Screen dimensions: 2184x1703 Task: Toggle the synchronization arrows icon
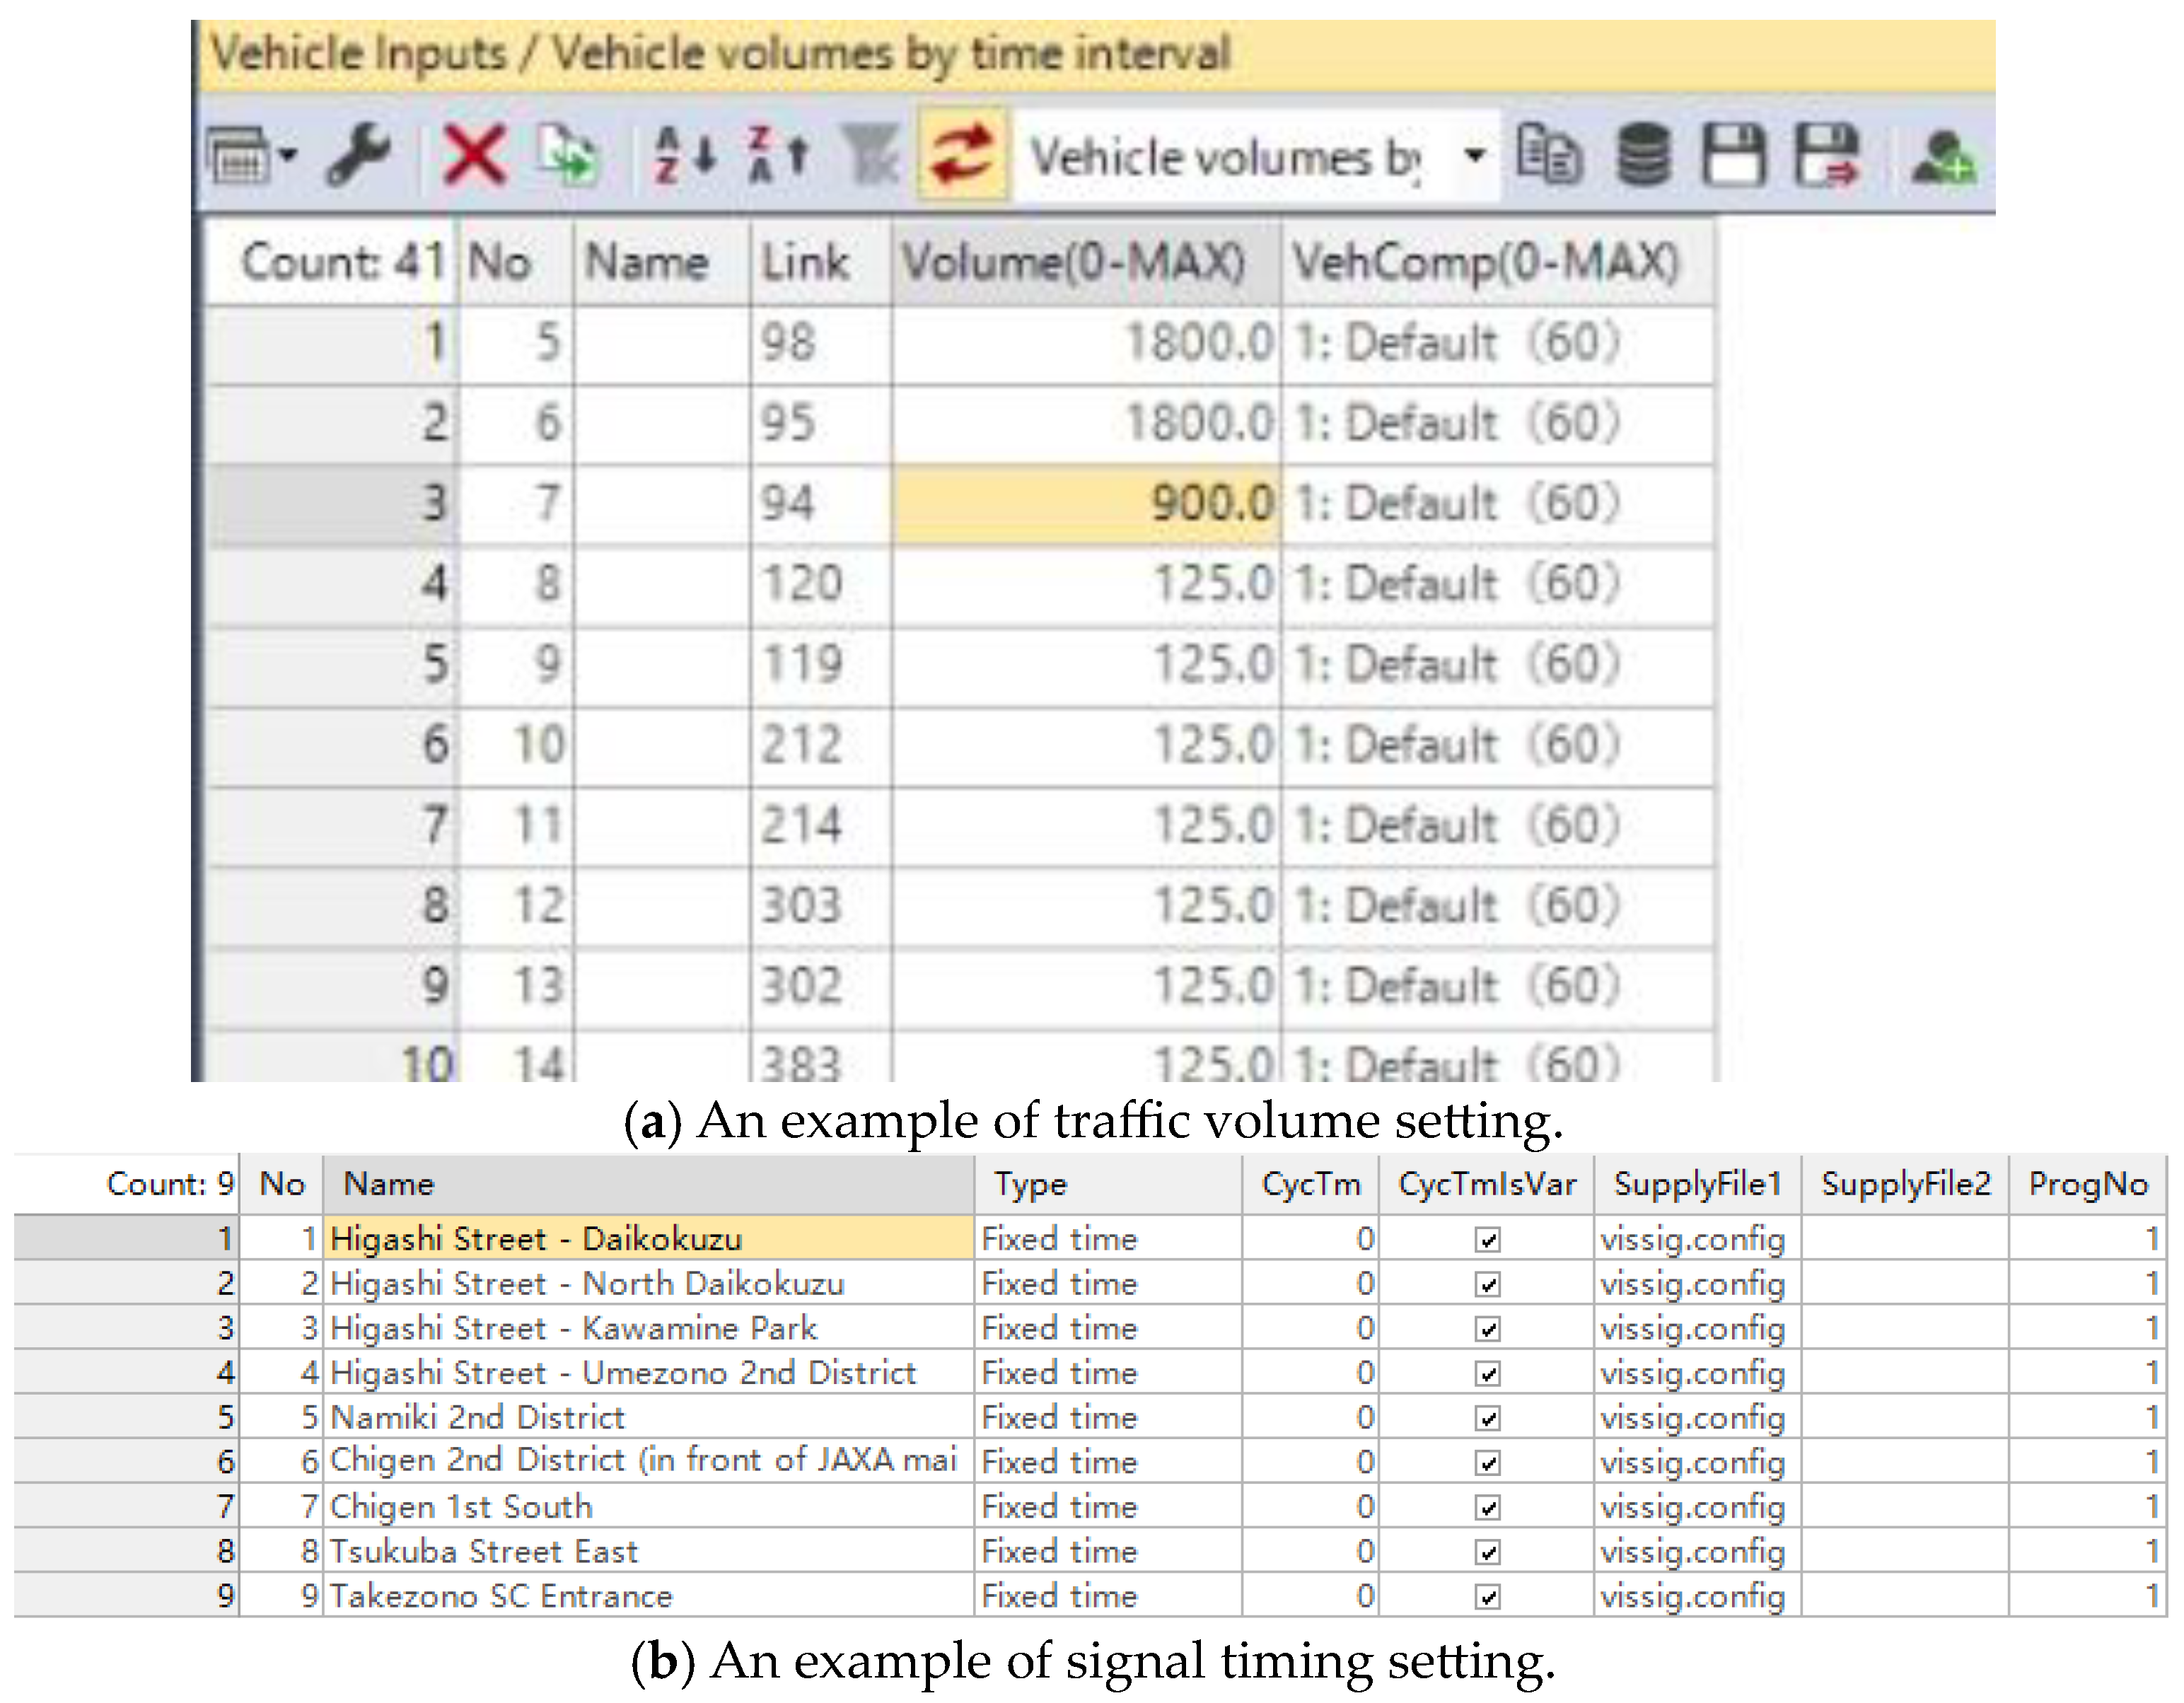pyautogui.click(x=962, y=156)
